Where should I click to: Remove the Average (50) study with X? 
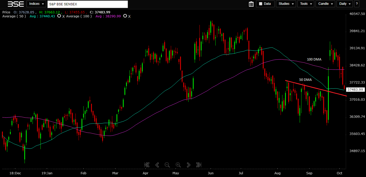pos(64,17)
